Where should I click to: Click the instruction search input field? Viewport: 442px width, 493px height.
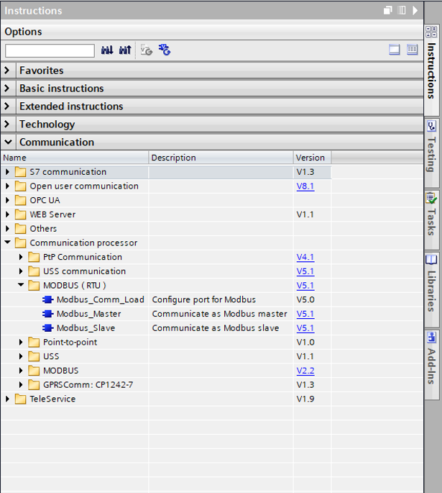tap(50, 50)
